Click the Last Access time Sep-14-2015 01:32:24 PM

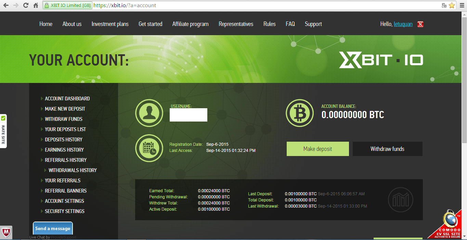(x=231, y=151)
